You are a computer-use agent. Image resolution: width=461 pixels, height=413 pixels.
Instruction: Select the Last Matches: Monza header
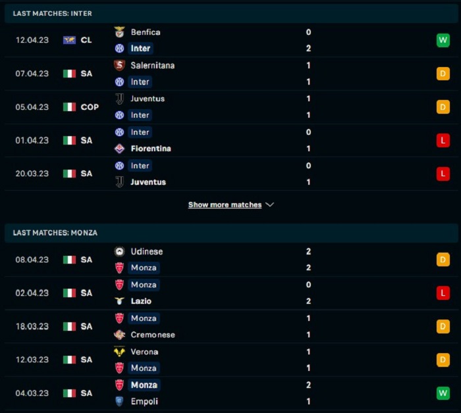[x=231, y=233]
